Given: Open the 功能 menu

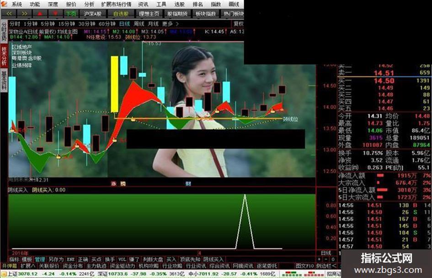Looking at the screenshot, I should click(x=35, y=5).
